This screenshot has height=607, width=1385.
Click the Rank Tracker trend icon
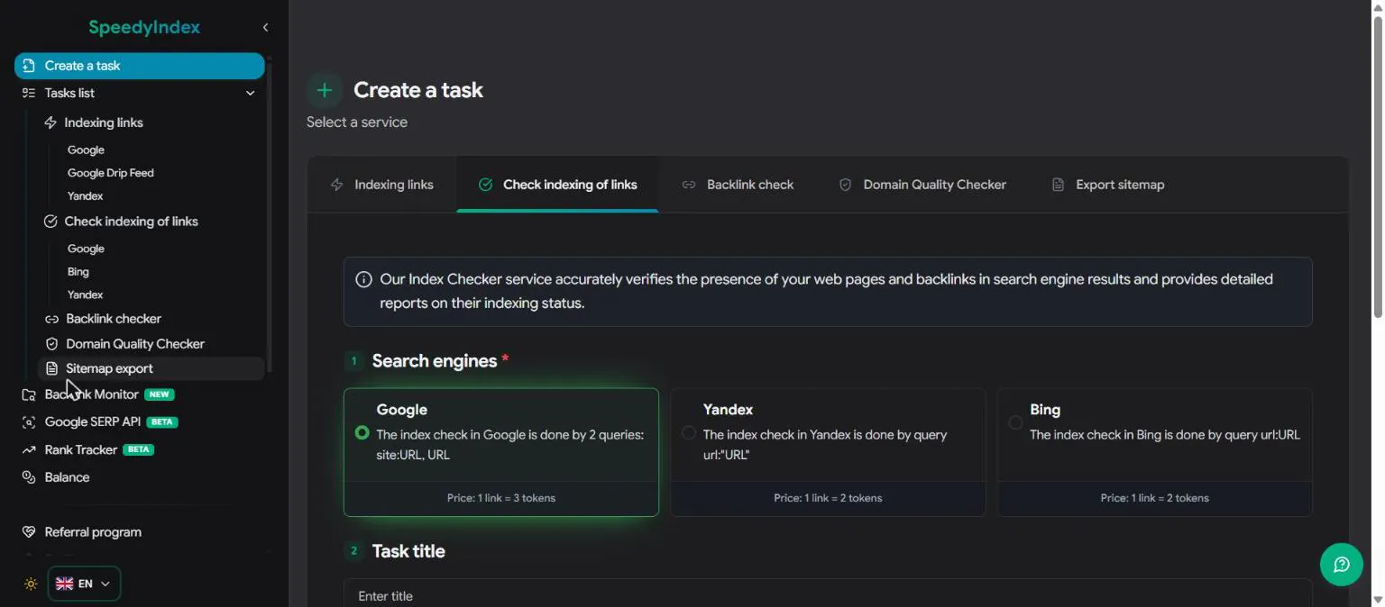(x=29, y=449)
